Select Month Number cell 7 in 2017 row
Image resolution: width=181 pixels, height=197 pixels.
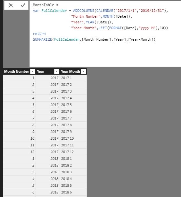point(19,118)
